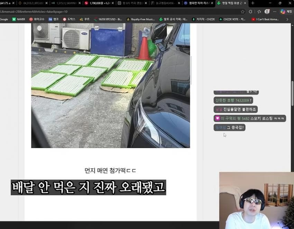Viewport: 294px width, 229px height.
Task: Close the 원고멤버#2456 tab
Action: coord(179,3)
